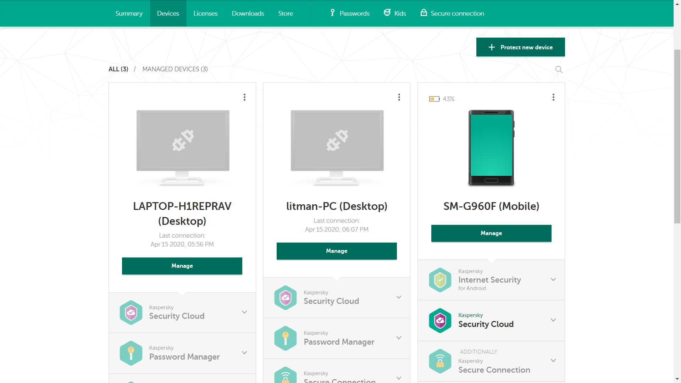Switch to the Licenses tab
This screenshot has width=681, height=383.
pos(205,13)
